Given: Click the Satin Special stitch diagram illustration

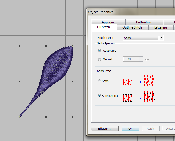Looking at the screenshot, I should click(x=139, y=96).
